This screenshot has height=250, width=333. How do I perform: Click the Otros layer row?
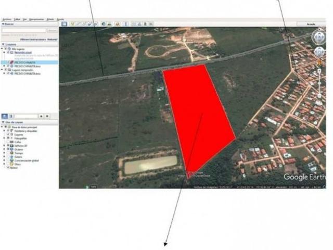tap(18, 164)
